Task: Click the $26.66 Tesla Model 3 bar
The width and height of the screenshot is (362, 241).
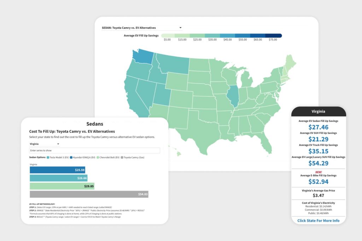Action: point(58,178)
